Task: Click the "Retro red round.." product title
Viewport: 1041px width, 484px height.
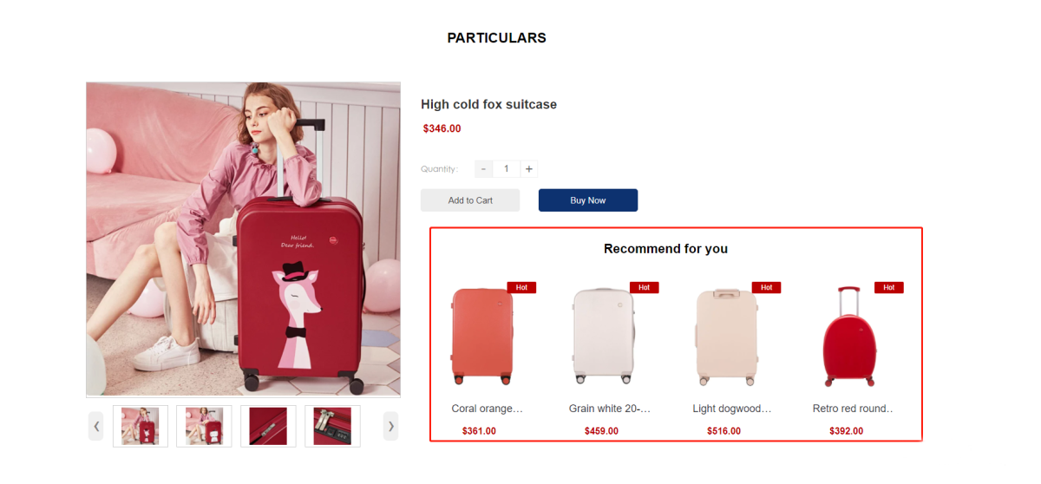Action: [853, 409]
